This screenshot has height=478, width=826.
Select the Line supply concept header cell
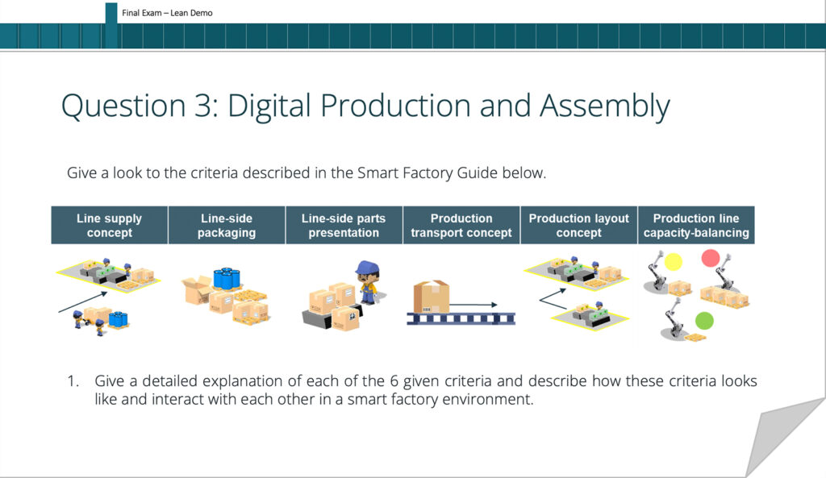coord(110,226)
